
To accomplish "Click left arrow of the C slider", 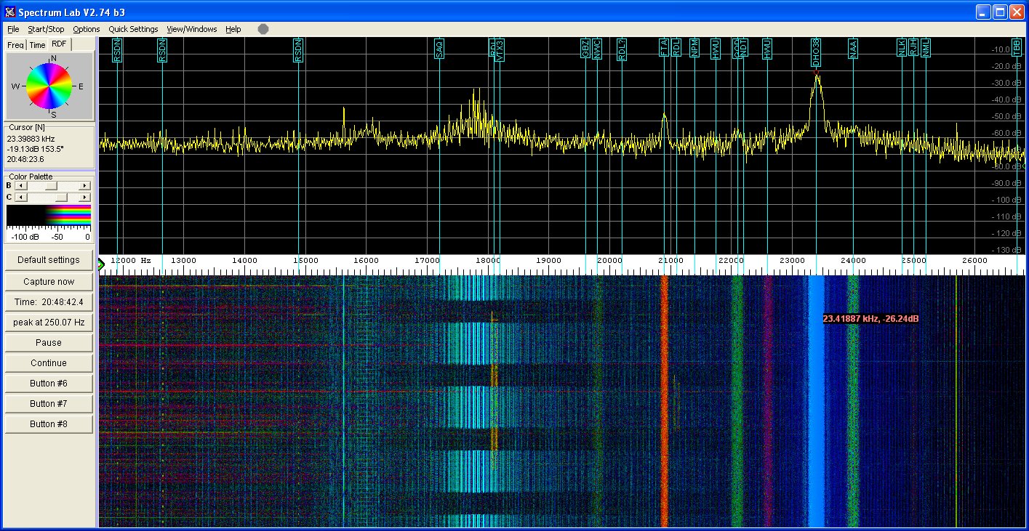I will point(21,197).
